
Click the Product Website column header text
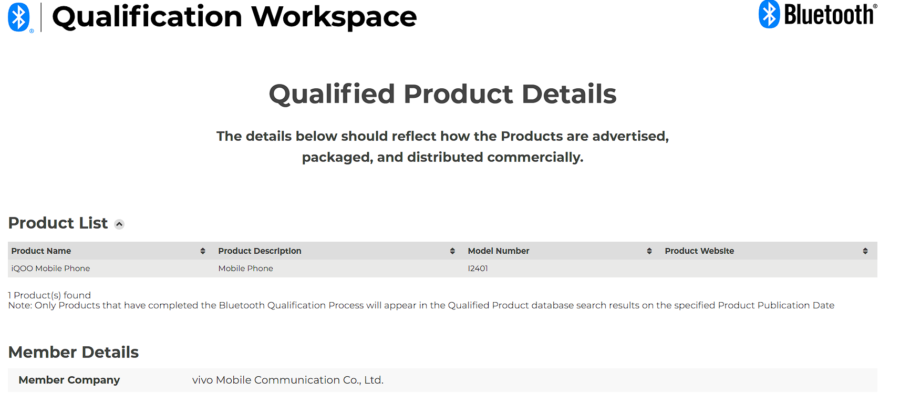(x=699, y=251)
